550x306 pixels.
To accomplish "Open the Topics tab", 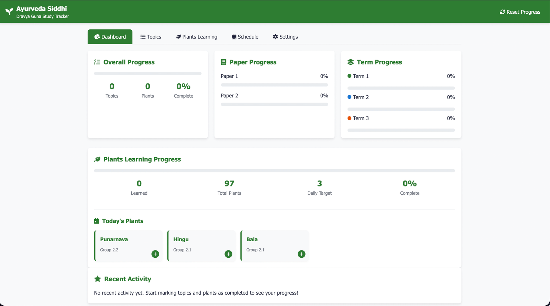I will click(151, 37).
